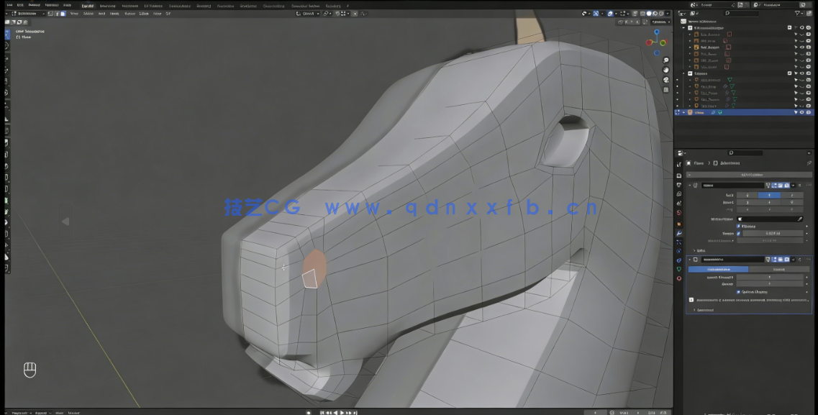Toggle viewport visibility of the Mirror modifier
818x415 pixels.
(781, 184)
